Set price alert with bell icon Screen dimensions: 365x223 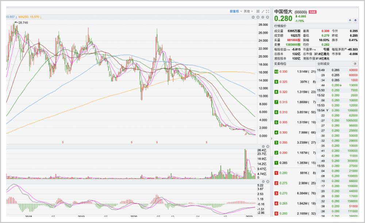[356, 20]
